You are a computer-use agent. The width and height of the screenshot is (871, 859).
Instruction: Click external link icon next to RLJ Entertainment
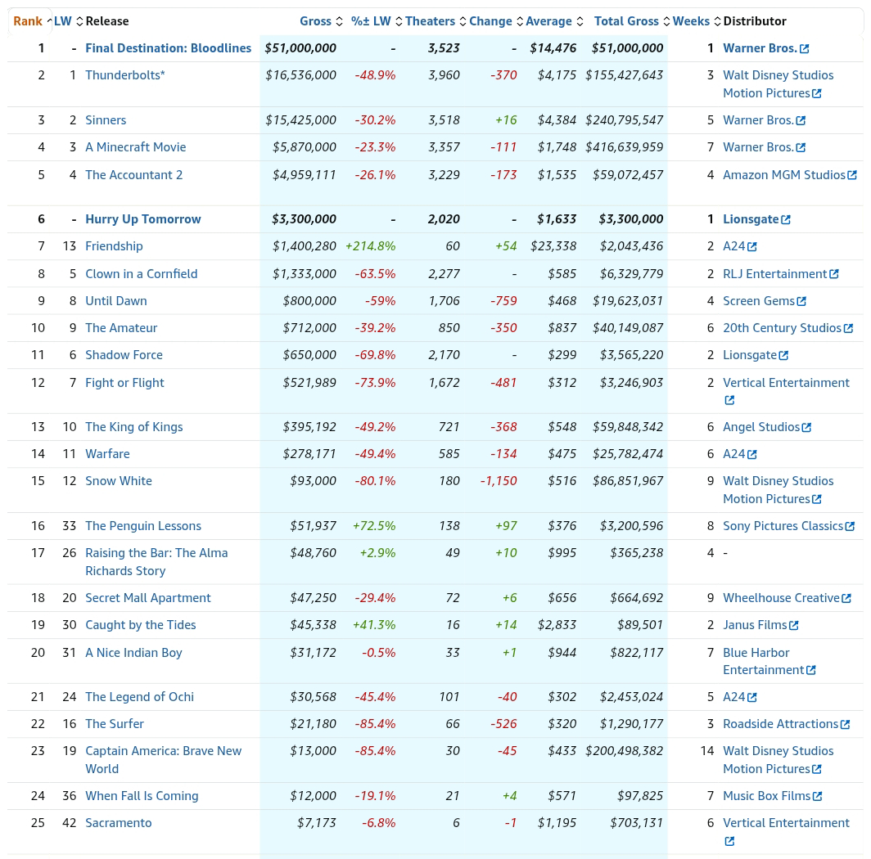coord(834,274)
